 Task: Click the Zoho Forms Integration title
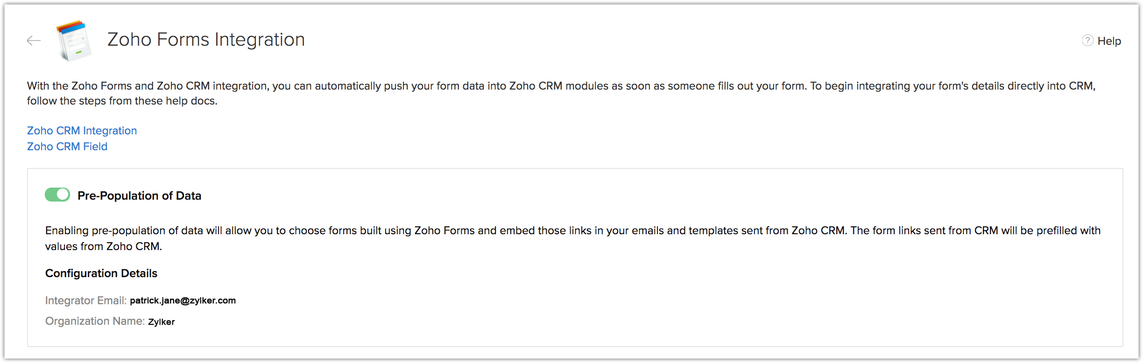(206, 40)
